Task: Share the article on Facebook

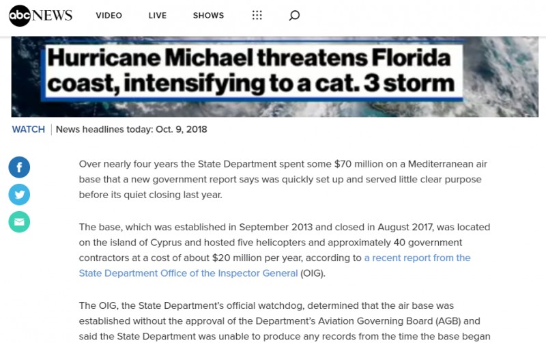Action: coord(19,167)
